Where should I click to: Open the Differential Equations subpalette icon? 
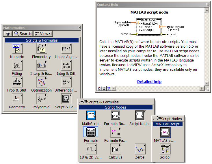(66, 82)
